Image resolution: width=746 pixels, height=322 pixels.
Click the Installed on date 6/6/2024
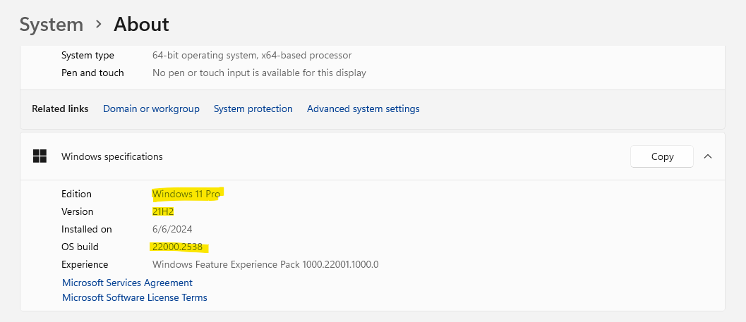click(172, 229)
